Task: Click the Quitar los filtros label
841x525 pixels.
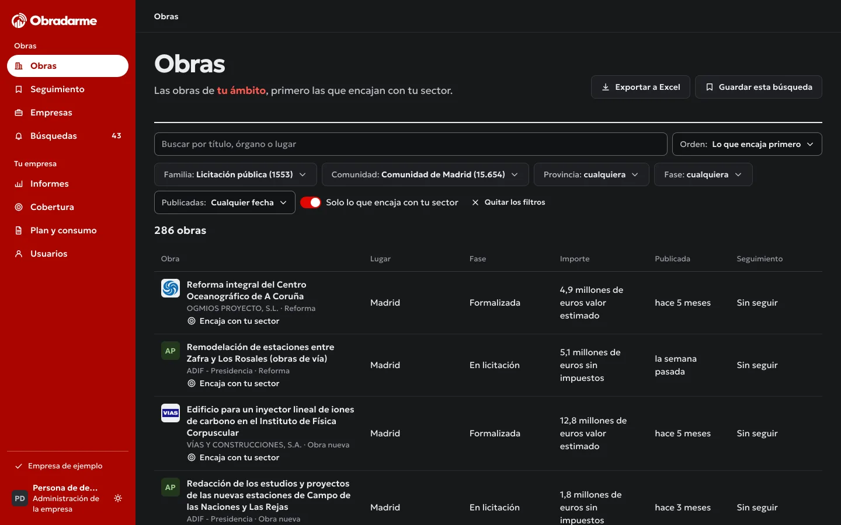Action: pyautogui.click(x=515, y=202)
